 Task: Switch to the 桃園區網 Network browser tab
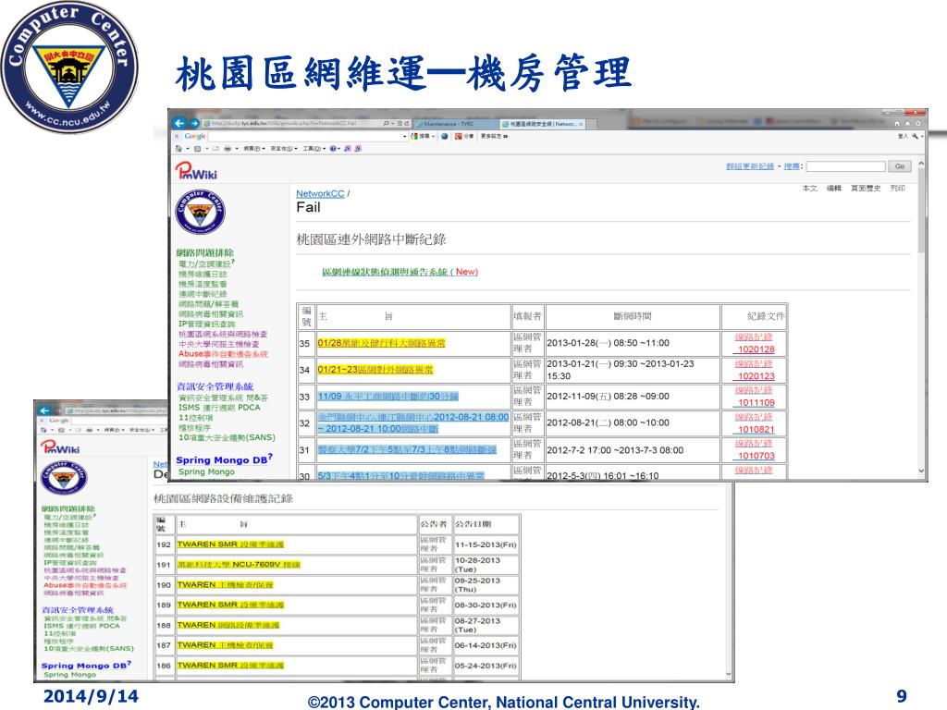pos(542,124)
